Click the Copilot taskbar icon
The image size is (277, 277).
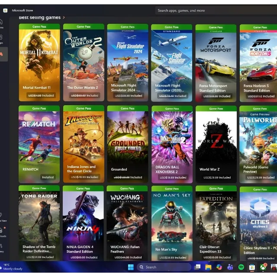pyautogui.click(x=219, y=267)
